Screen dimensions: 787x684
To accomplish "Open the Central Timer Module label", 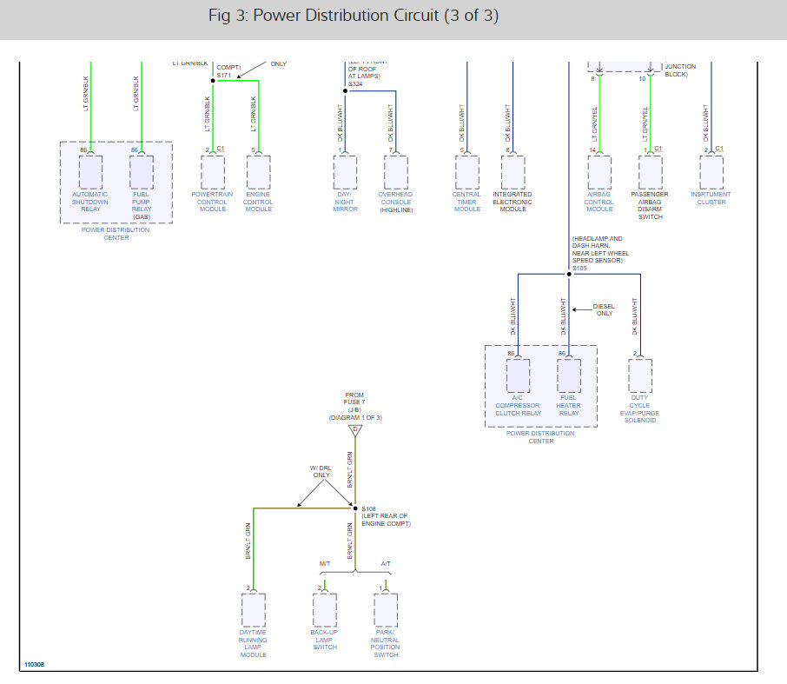I will pyautogui.click(x=466, y=202).
